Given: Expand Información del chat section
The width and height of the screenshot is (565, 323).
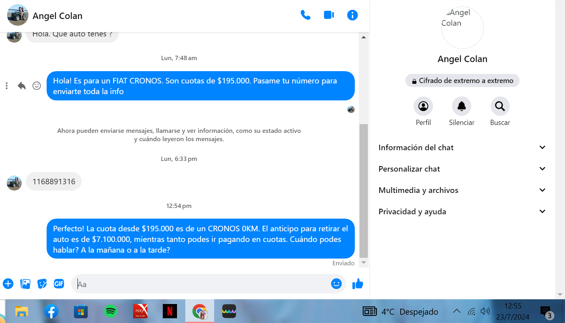Looking at the screenshot, I should point(462,147).
